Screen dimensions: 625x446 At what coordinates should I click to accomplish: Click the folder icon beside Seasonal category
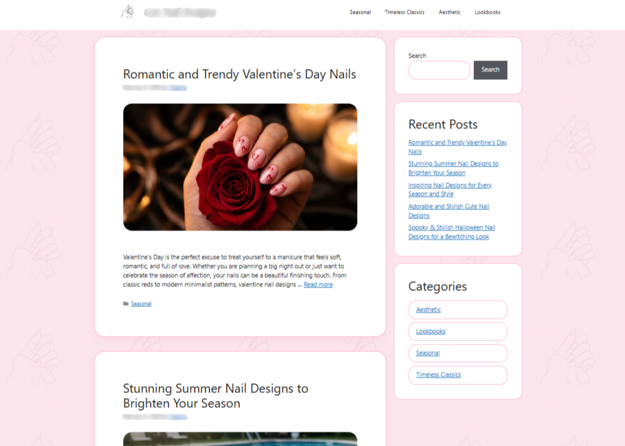click(126, 304)
